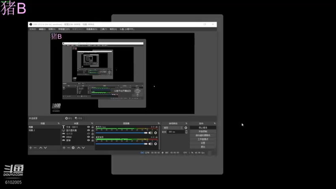
Task: Add a new source with the plus icon
Action: click(x=64, y=148)
